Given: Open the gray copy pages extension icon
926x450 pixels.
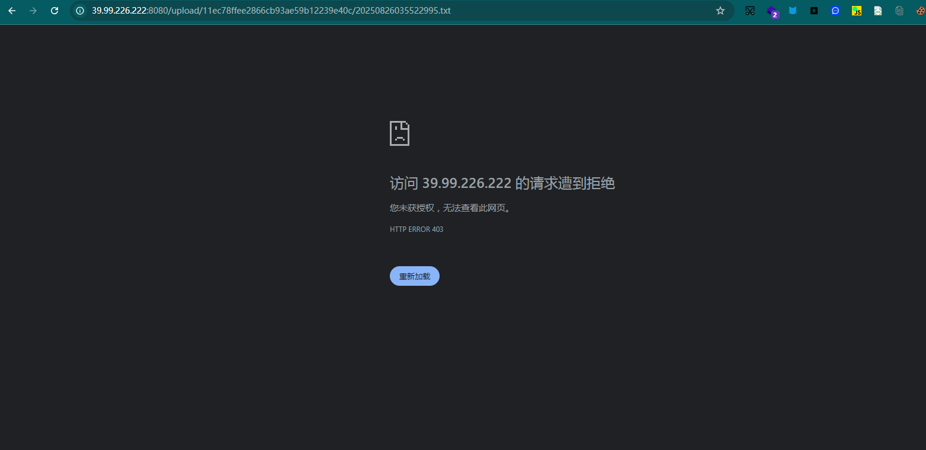Looking at the screenshot, I should coord(899,11).
